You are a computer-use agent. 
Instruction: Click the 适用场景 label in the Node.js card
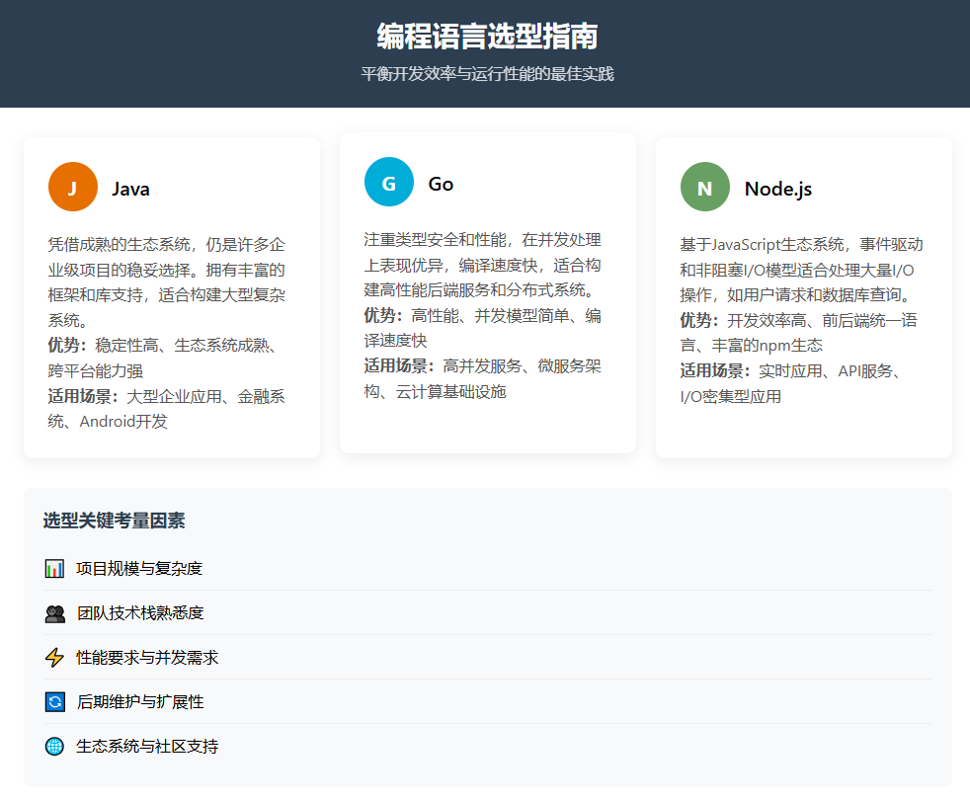point(715,371)
